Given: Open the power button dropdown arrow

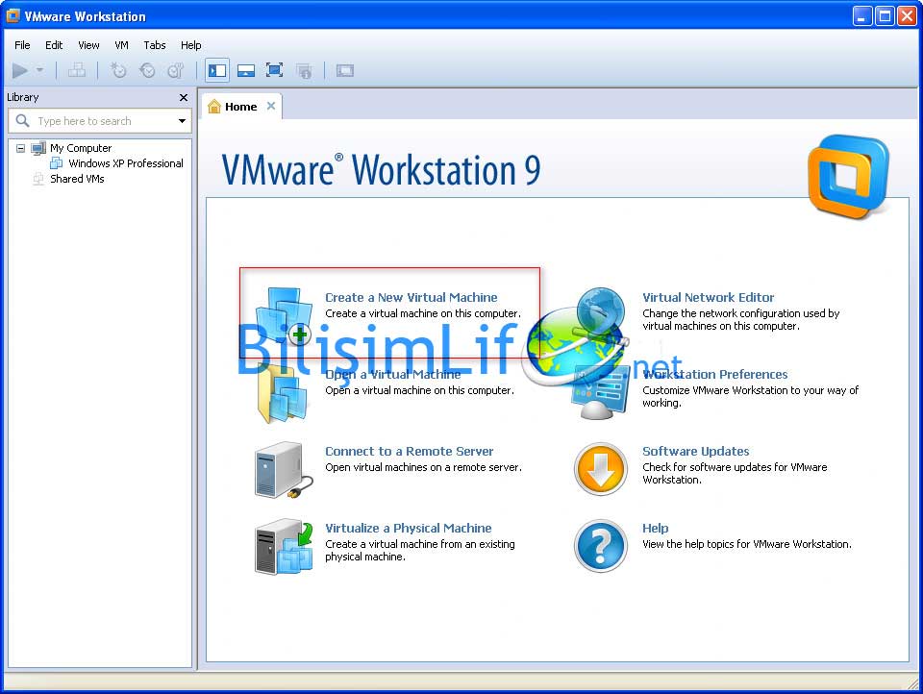Looking at the screenshot, I should tap(39, 70).
